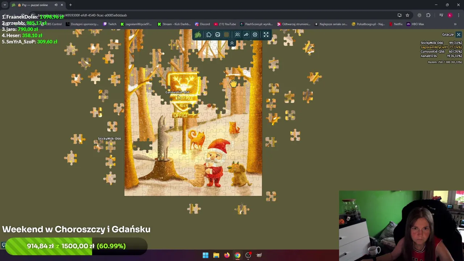Open the players list icon in toolbar

[237, 35]
